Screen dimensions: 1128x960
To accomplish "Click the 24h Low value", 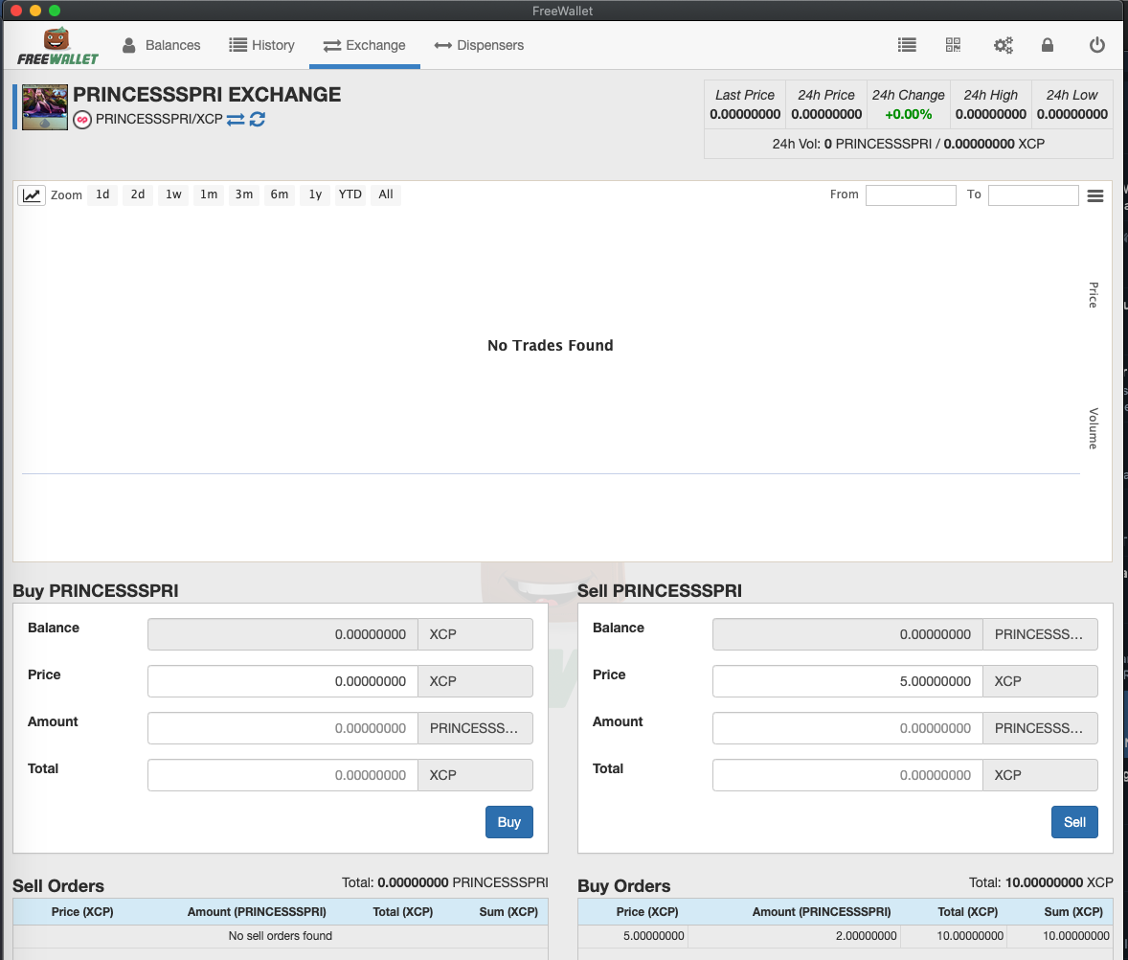I will 1072,114.
